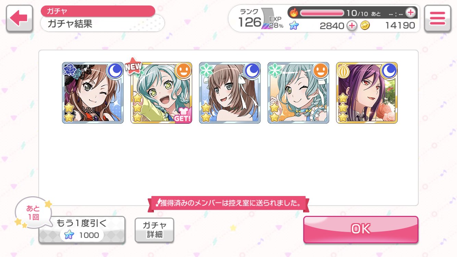Confirm results with the OK button
Screen dimensions: 457x257
(x=361, y=229)
